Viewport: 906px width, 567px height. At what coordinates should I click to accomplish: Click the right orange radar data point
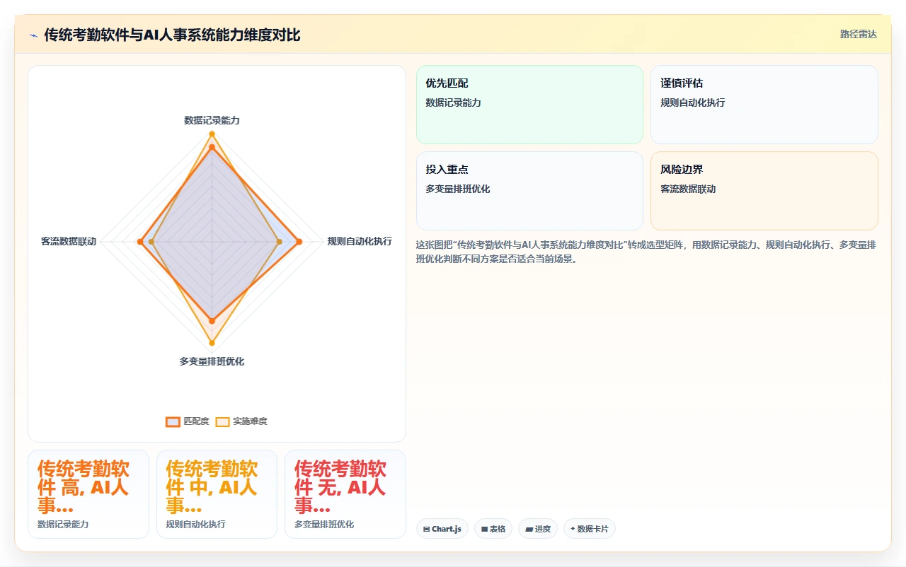click(x=299, y=242)
